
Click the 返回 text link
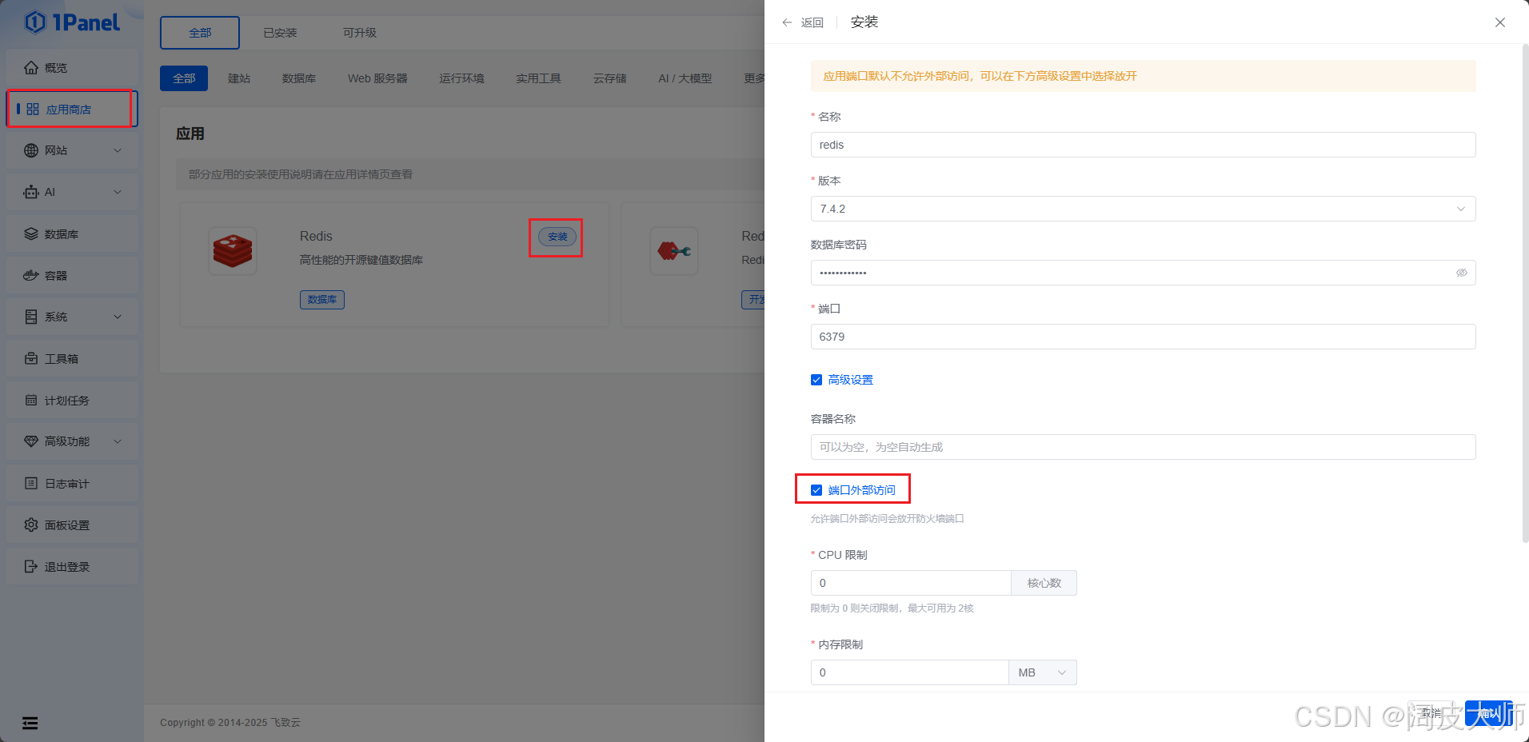812,22
